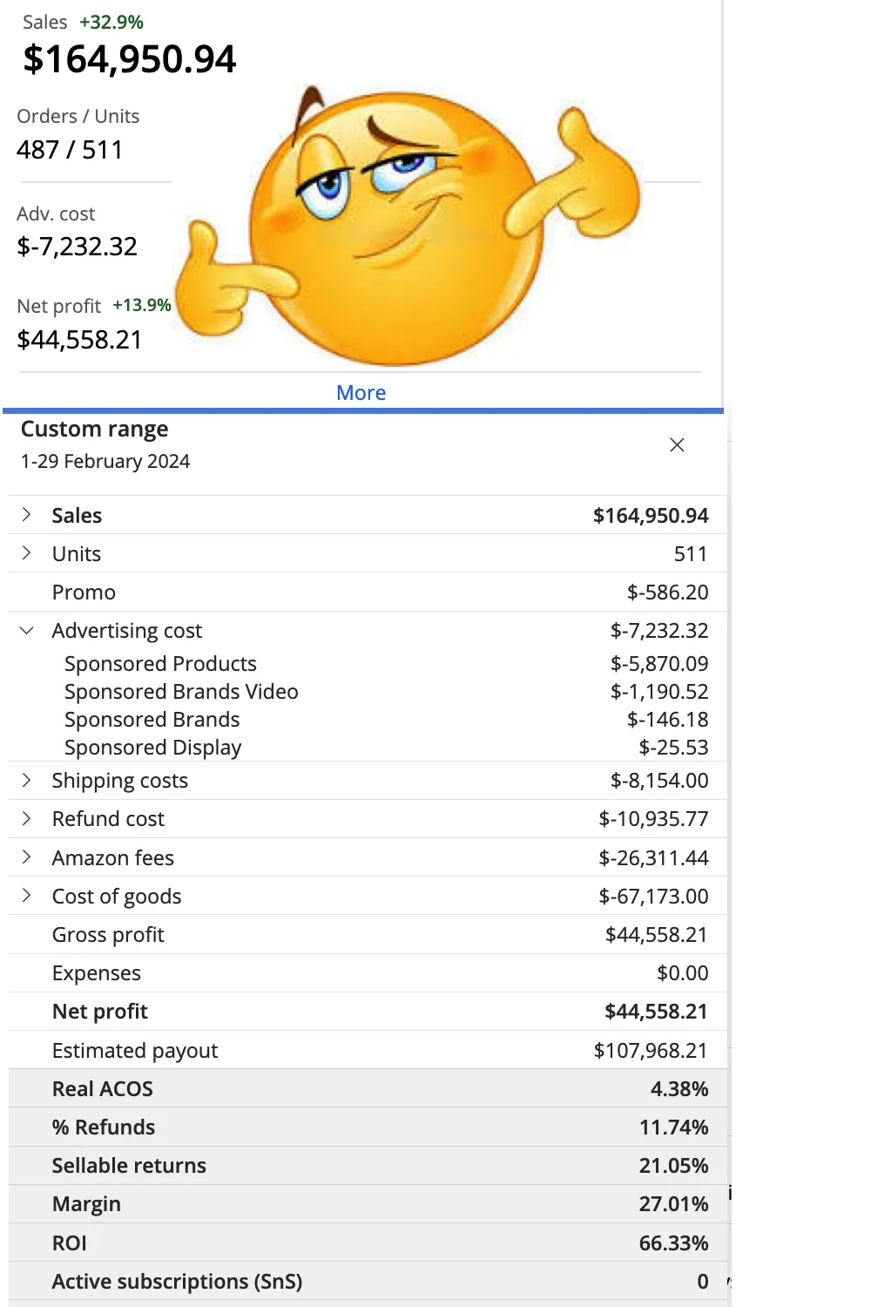Click the More link
This screenshot has height=1307, width=871.
(x=361, y=393)
